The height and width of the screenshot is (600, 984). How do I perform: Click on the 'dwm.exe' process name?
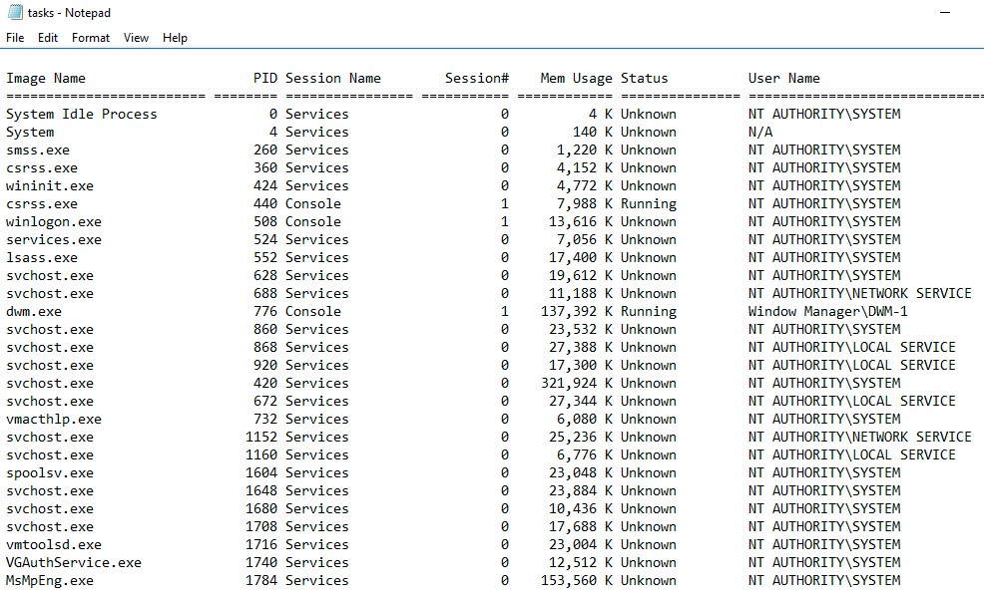34,311
